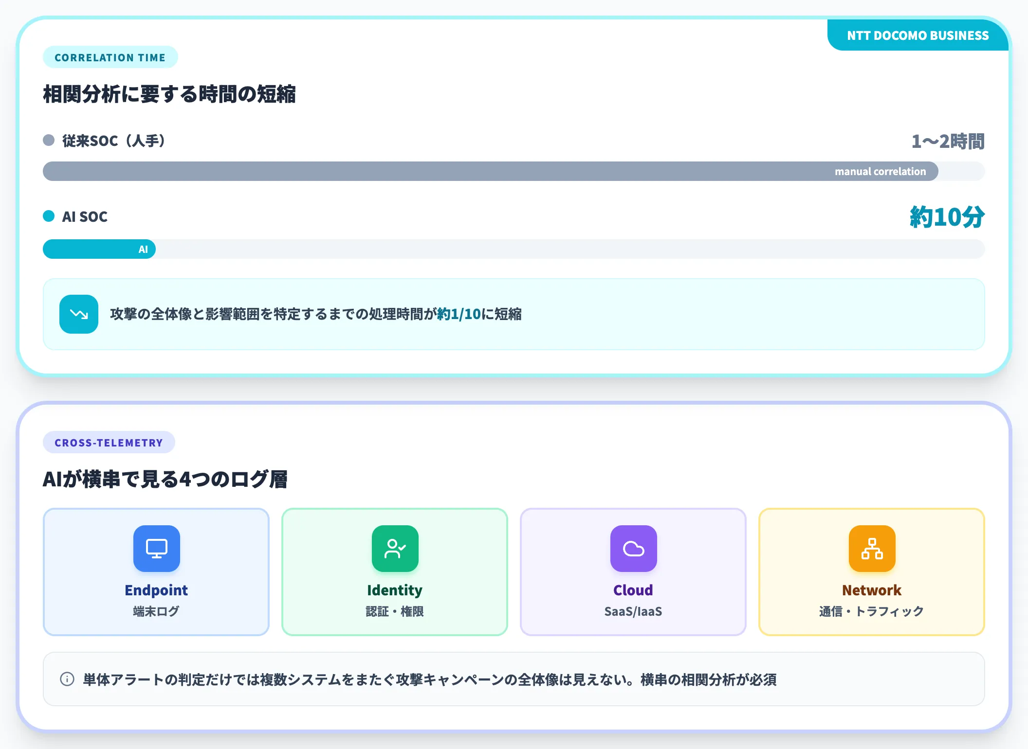Click the note 横串の相関分析が必須
The image size is (1028, 749).
tap(709, 679)
